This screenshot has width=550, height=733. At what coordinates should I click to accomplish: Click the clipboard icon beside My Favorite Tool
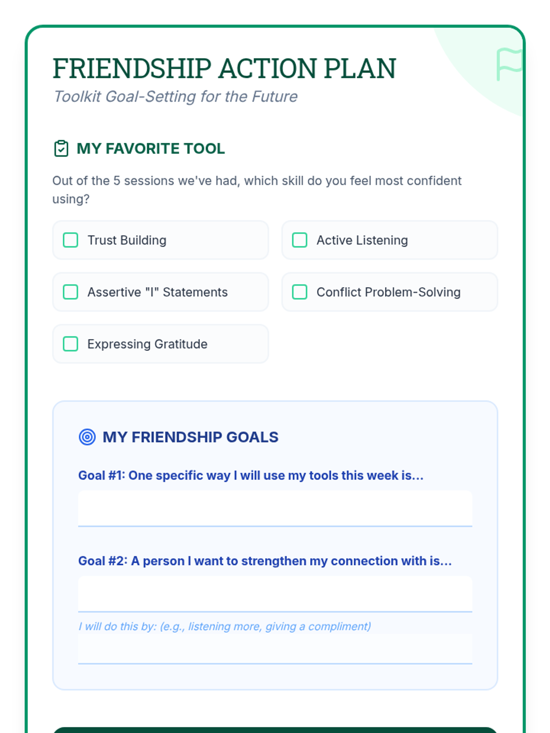click(x=61, y=148)
